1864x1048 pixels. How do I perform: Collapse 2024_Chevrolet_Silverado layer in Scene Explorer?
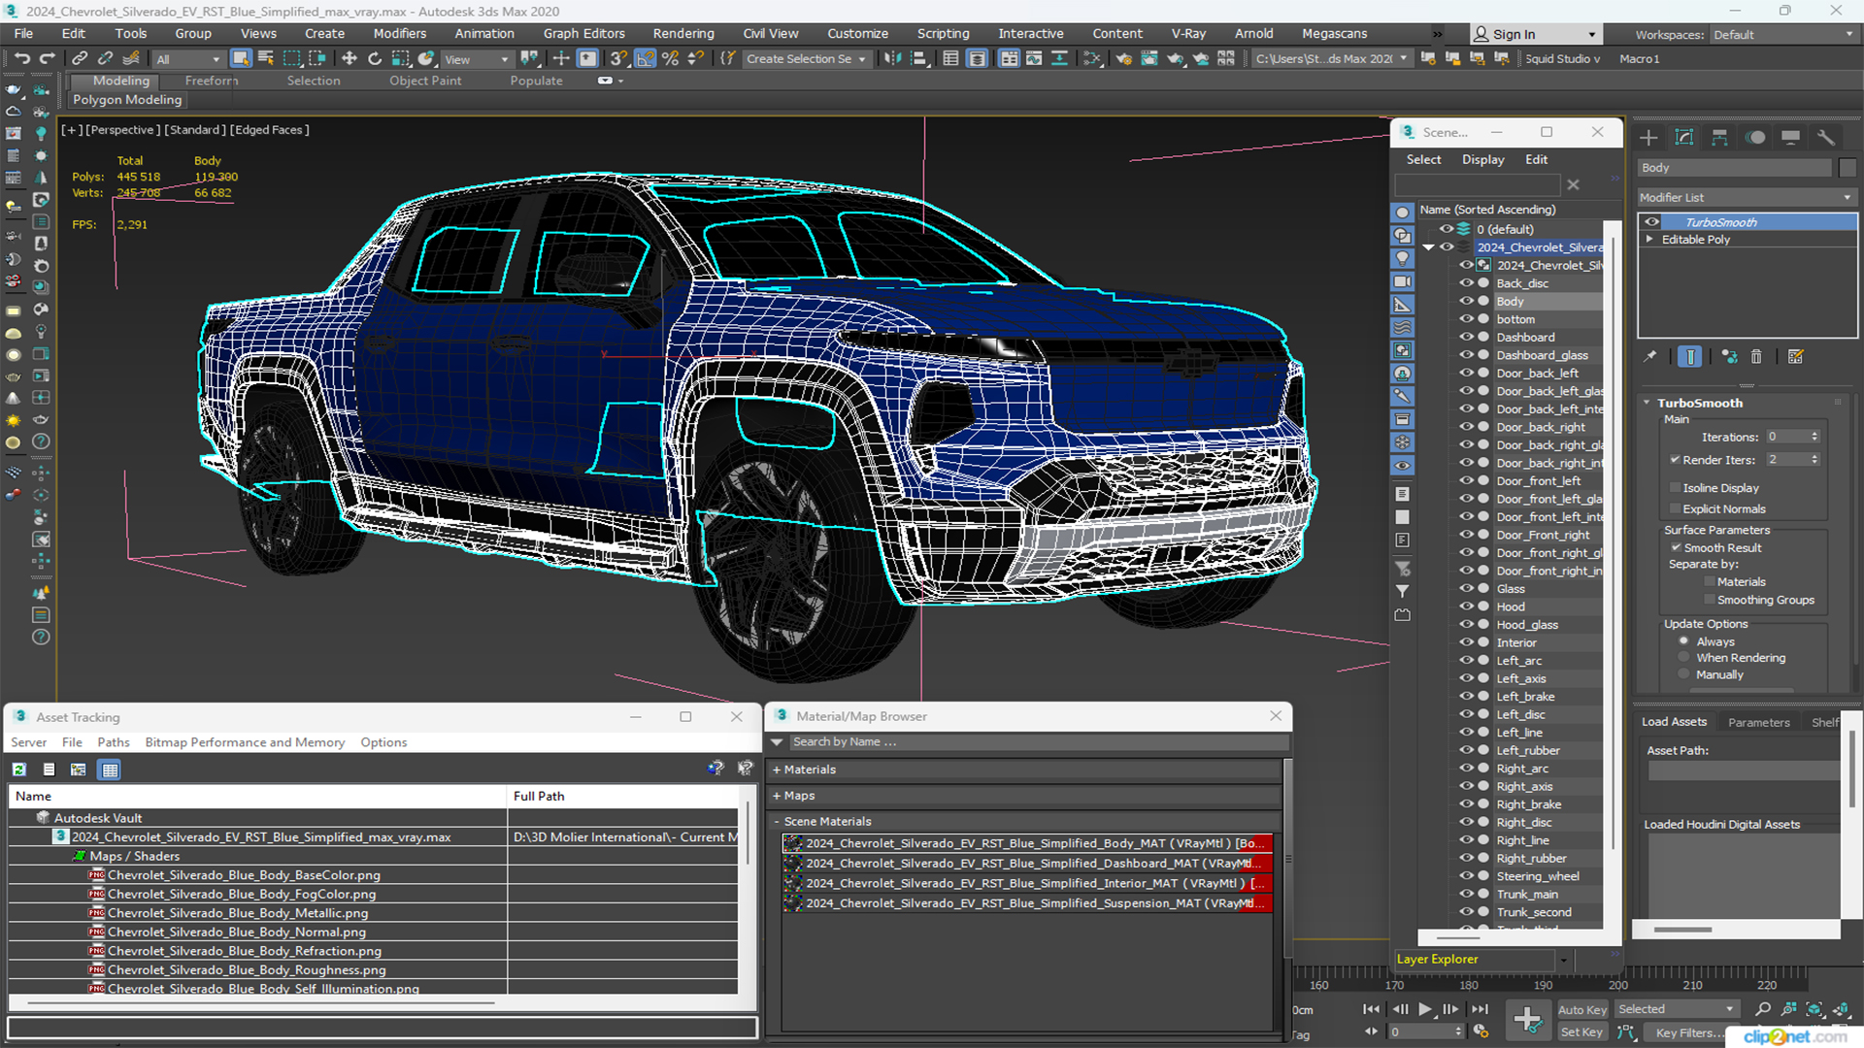1429,247
